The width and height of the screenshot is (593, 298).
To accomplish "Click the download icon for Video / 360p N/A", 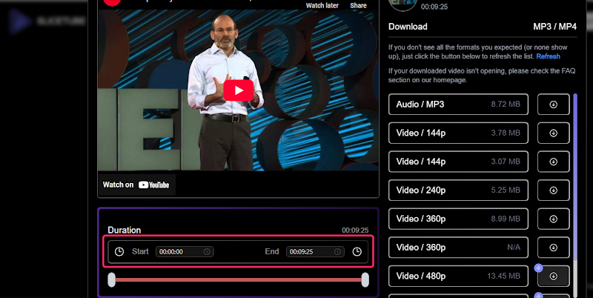I will tap(553, 248).
